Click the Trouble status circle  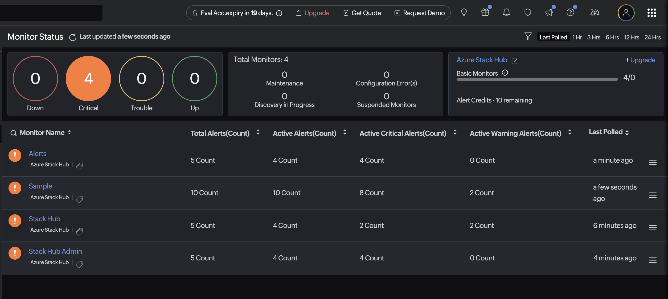(x=141, y=79)
